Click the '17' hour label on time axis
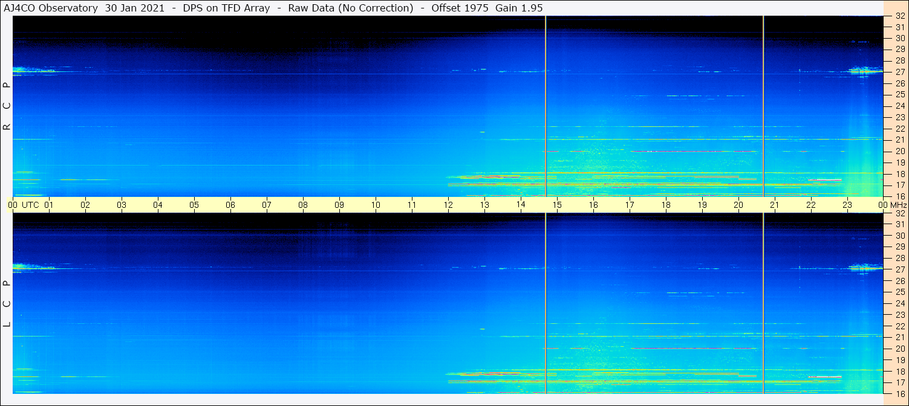Viewport: 909px width, 406px height. pos(630,205)
